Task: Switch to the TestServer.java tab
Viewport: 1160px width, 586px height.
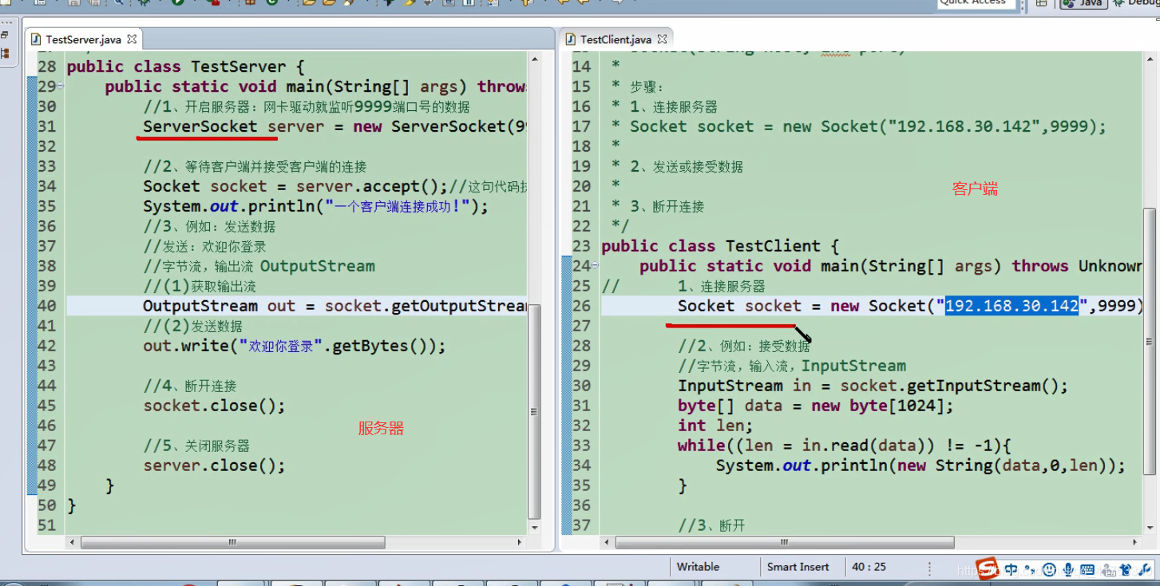Action: pos(85,39)
